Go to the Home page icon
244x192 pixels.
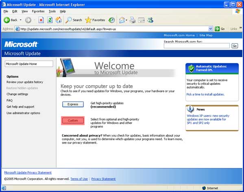pyautogui.click(x=59, y=20)
